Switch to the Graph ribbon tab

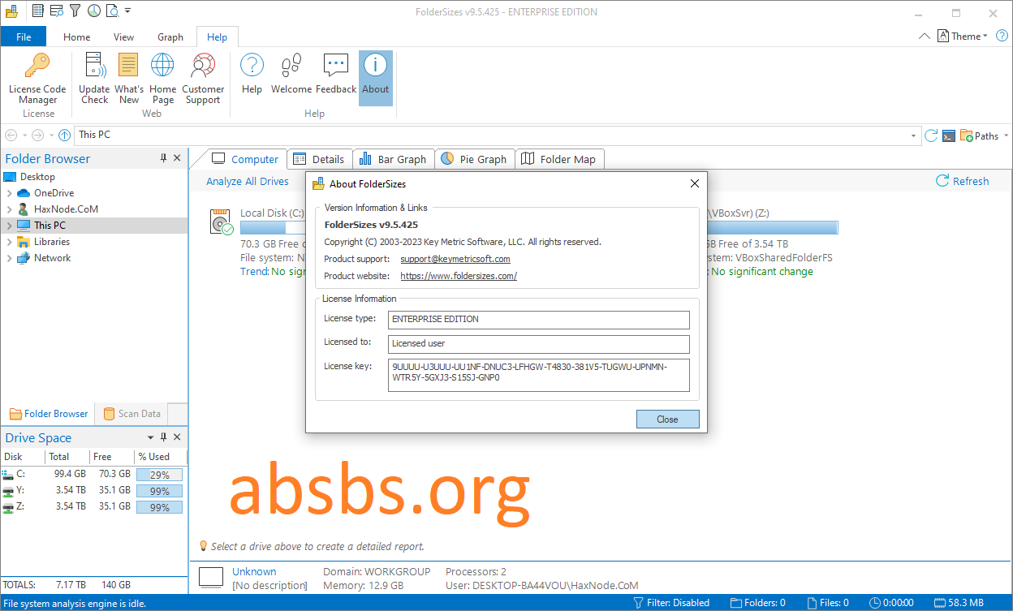pyautogui.click(x=170, y=37)
